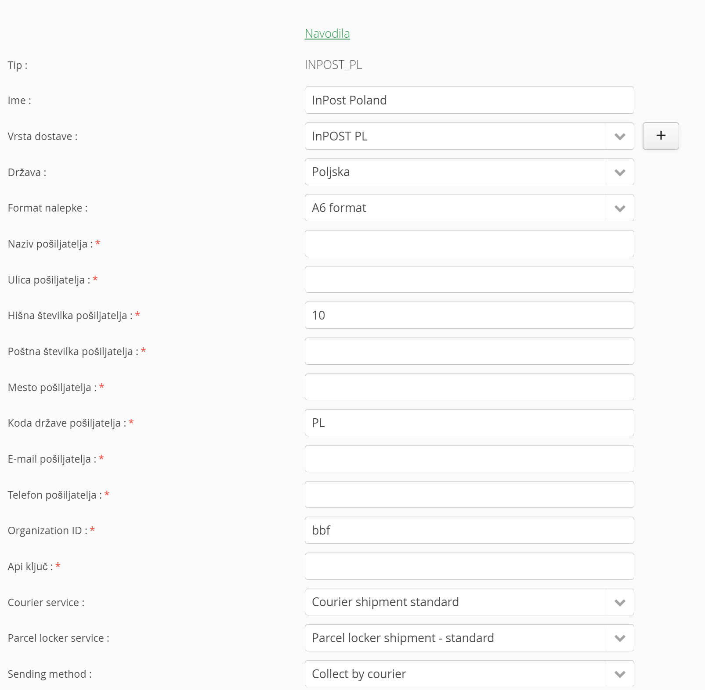Open the Vrsta dostave dropdown showing InPOST PL

coord(469,136)
